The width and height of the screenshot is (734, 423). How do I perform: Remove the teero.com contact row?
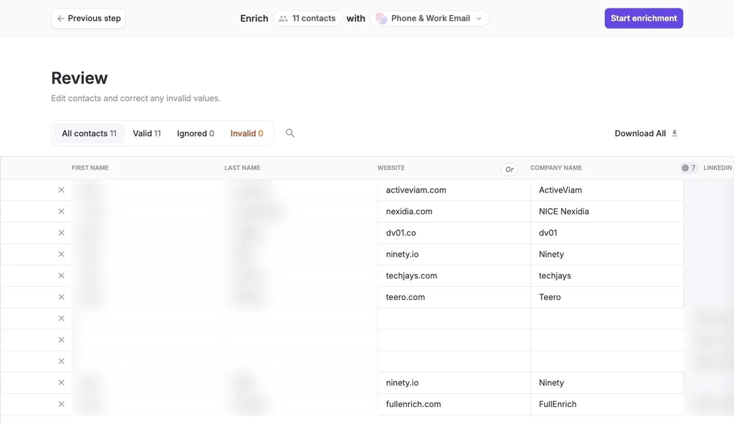click(61, 297)
